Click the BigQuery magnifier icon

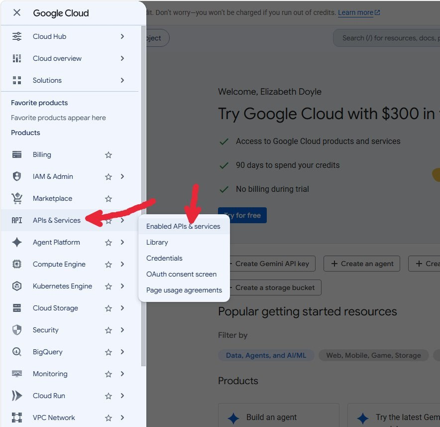pyautogui.click(x=17, y=352)
